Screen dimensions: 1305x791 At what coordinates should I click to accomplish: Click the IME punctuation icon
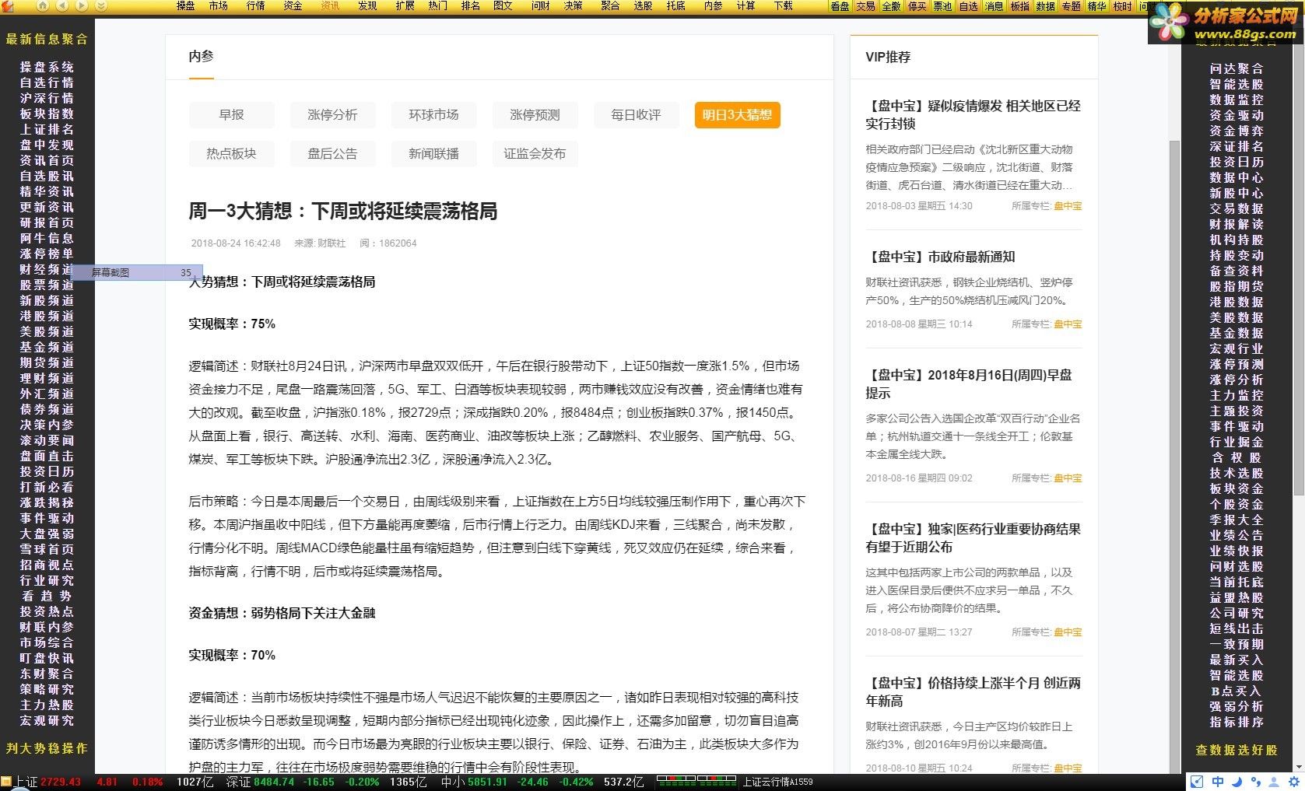(1257, 782)
